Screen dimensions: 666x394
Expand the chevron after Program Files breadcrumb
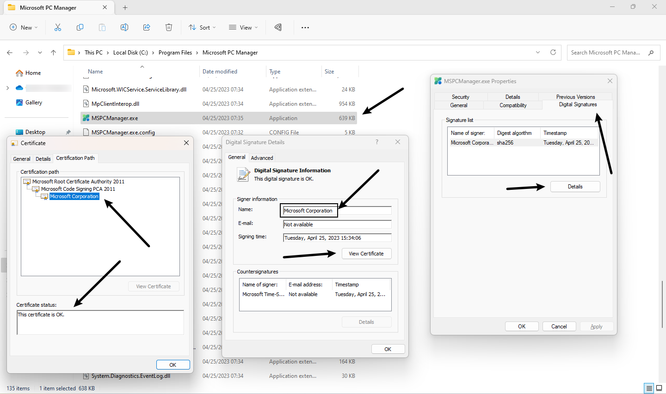197,53
